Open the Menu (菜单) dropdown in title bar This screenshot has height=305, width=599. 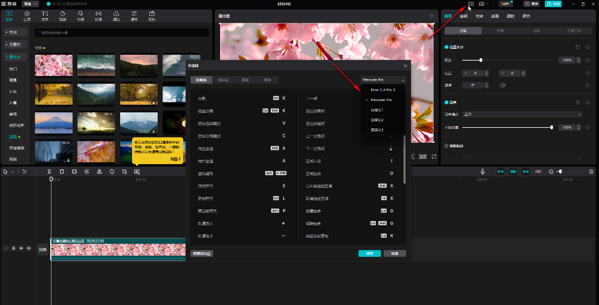click(31, 4)
